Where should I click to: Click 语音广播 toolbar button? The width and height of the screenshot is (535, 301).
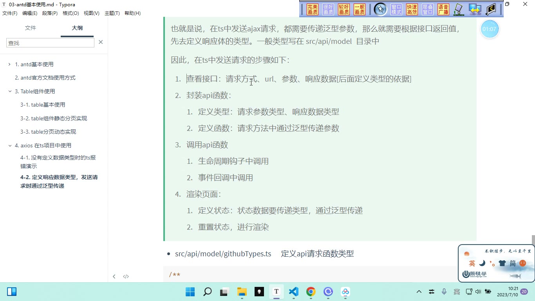443,9
